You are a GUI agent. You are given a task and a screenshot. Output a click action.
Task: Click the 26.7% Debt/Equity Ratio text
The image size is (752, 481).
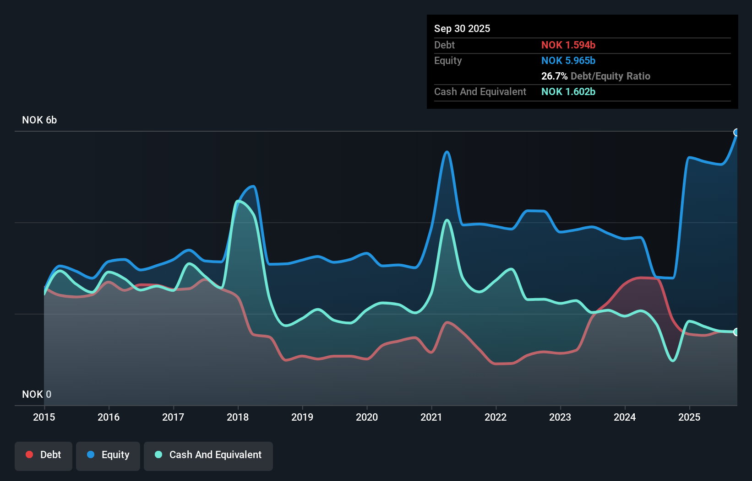[595, 76]
